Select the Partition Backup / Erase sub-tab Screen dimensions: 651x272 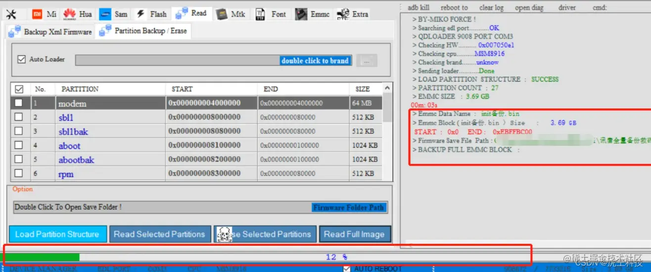tap(143, 31)
